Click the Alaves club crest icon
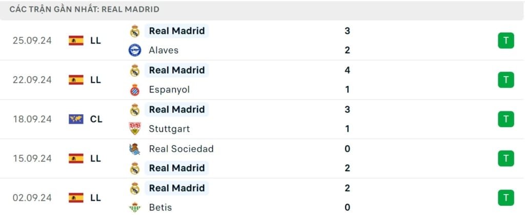Screen dimensions: 525x215 point(135,50)
